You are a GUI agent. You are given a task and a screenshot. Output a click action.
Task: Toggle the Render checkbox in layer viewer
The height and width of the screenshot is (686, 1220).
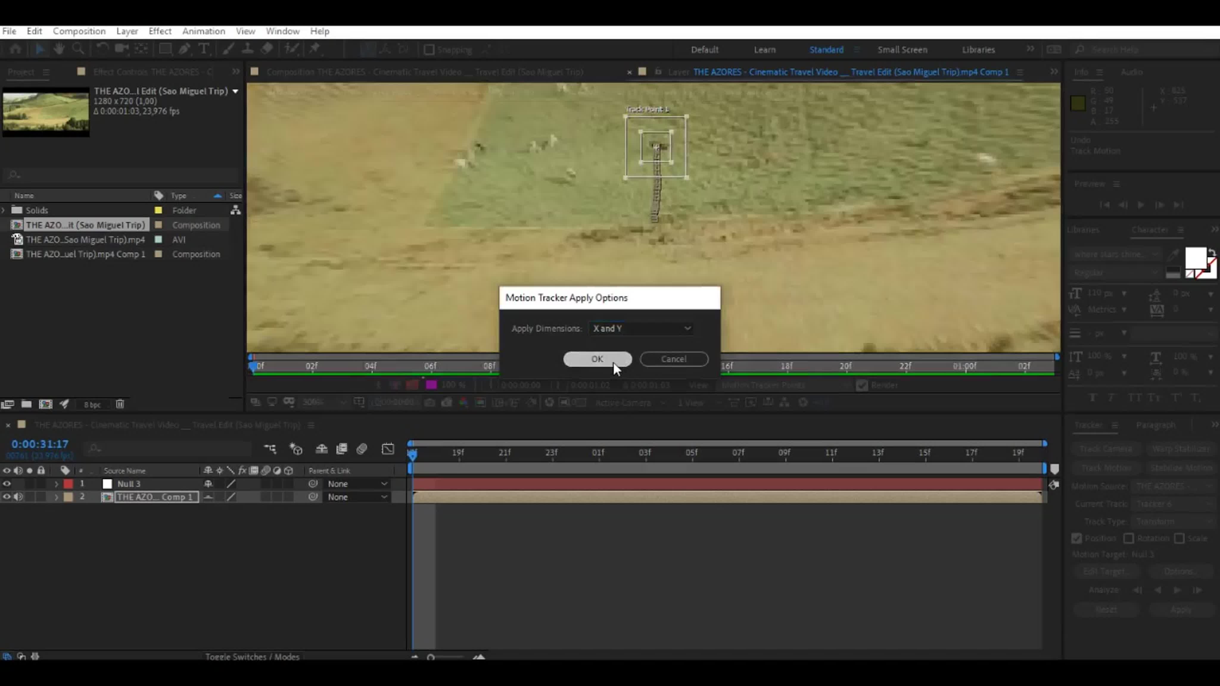click(x=862, y=385)
